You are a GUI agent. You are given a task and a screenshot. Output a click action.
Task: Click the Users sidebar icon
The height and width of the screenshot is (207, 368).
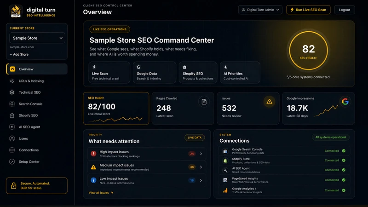[12, 138]
